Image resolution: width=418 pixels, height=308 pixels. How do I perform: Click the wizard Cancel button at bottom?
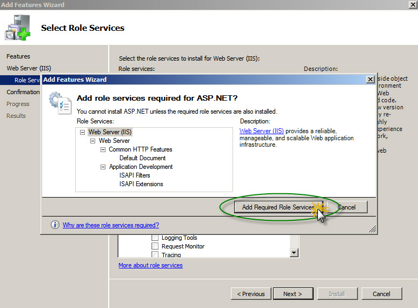click(x=381, y=294)
